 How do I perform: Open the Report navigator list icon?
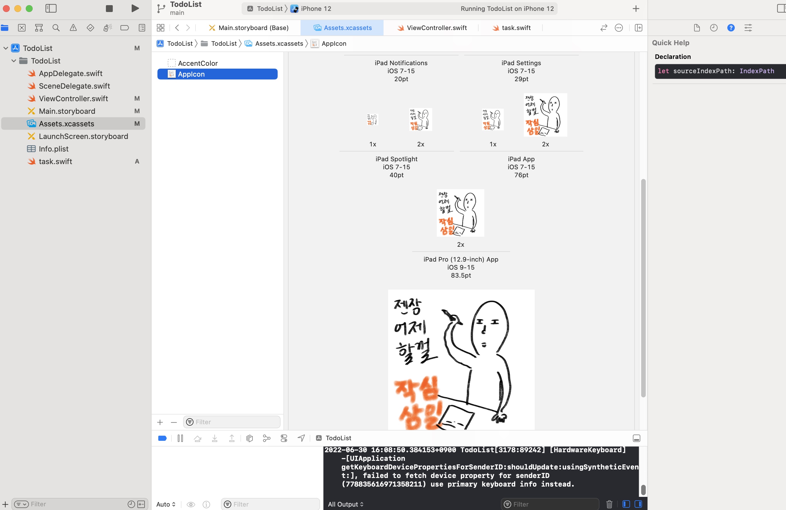click(x=142, y=28)
